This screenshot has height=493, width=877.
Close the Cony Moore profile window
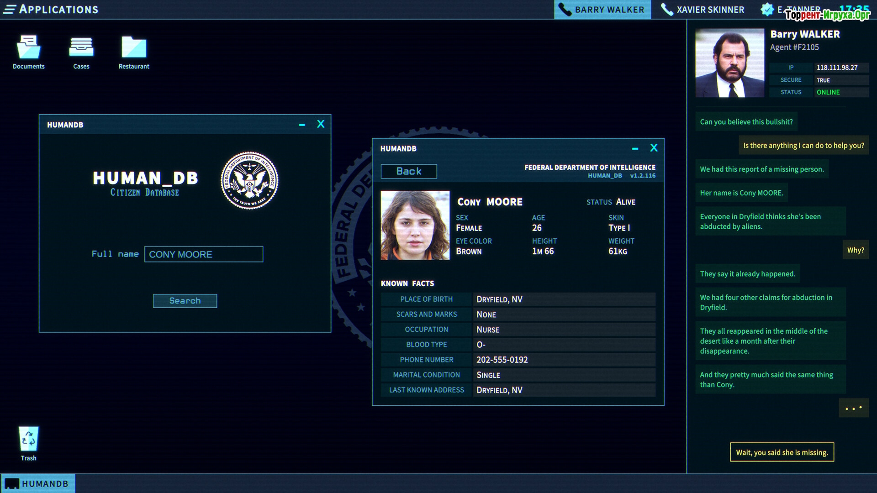(x=654, y=148)
